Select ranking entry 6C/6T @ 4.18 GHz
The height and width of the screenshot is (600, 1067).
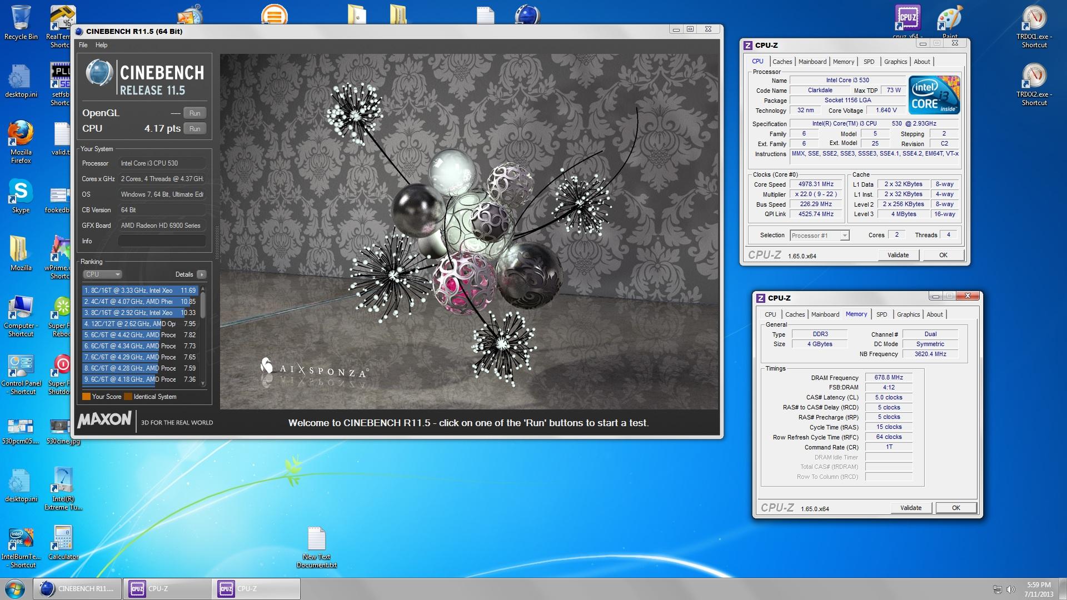[x=140, y=379]
